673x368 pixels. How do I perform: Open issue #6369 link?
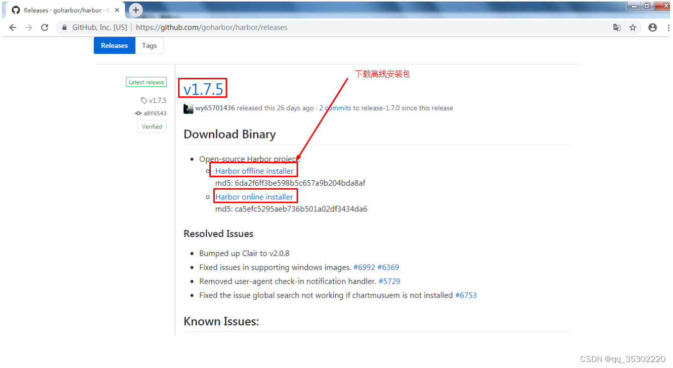(x=388, y=268)
